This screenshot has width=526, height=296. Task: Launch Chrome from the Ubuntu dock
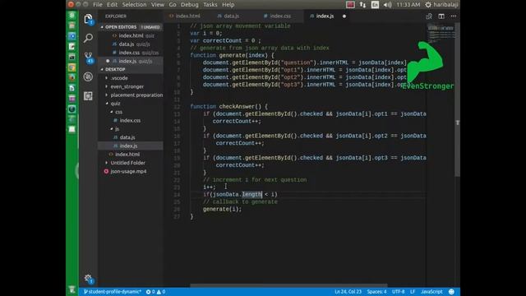(72, 67)
